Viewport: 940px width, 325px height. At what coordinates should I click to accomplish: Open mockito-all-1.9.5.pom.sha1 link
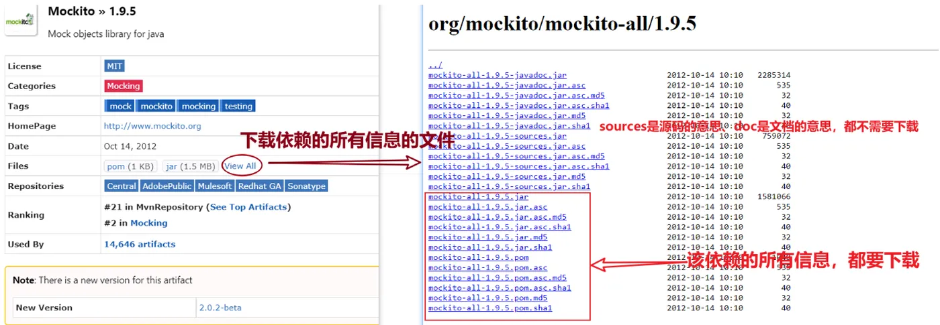click(490, 308)
